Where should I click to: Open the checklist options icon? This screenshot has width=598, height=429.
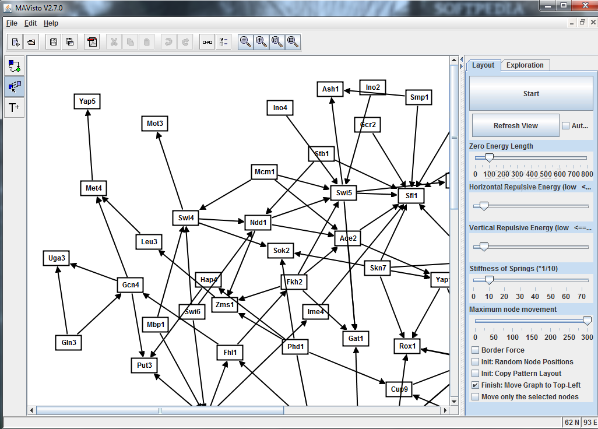coord(223,42)
